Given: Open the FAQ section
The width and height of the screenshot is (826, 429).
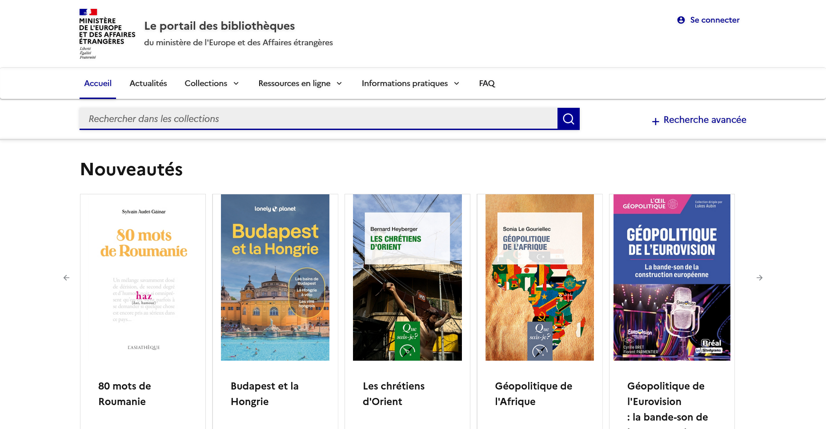Looking at the screenshot, I should point(487,83).
